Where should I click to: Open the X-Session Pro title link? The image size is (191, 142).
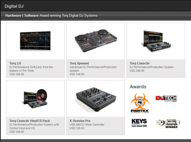(80, 121)
